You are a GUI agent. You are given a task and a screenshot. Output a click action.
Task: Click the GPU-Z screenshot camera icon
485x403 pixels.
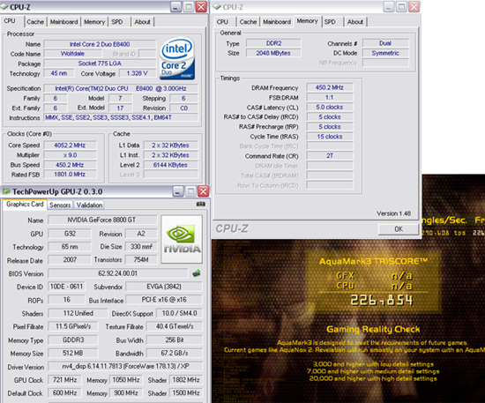click(201, 204)
